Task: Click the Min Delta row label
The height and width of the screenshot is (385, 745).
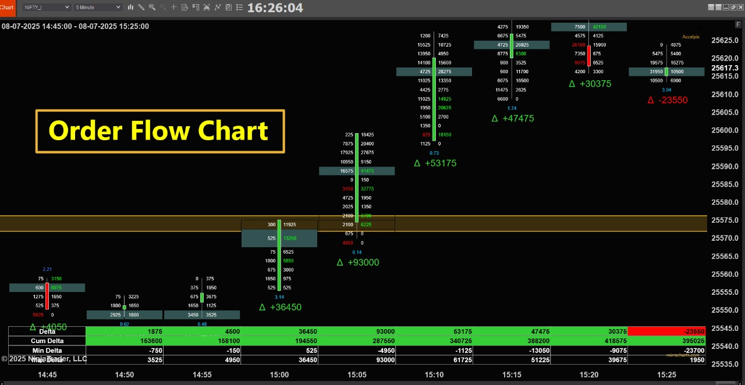Action: point(47,351)
